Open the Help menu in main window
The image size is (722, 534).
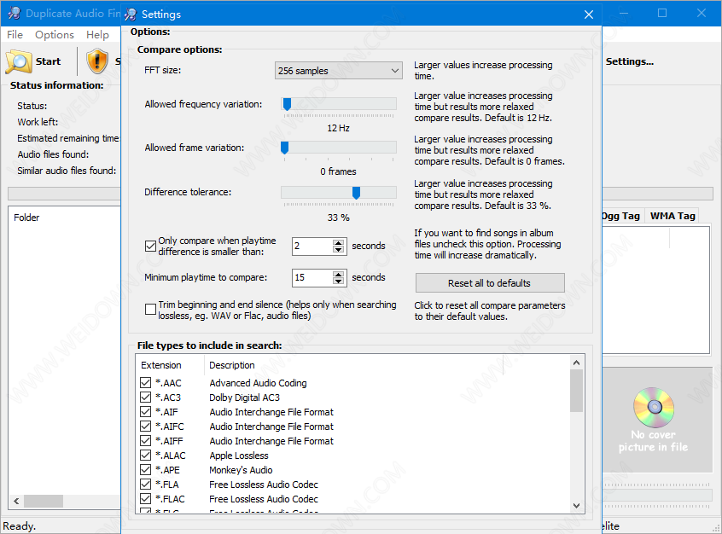(97, 34)
